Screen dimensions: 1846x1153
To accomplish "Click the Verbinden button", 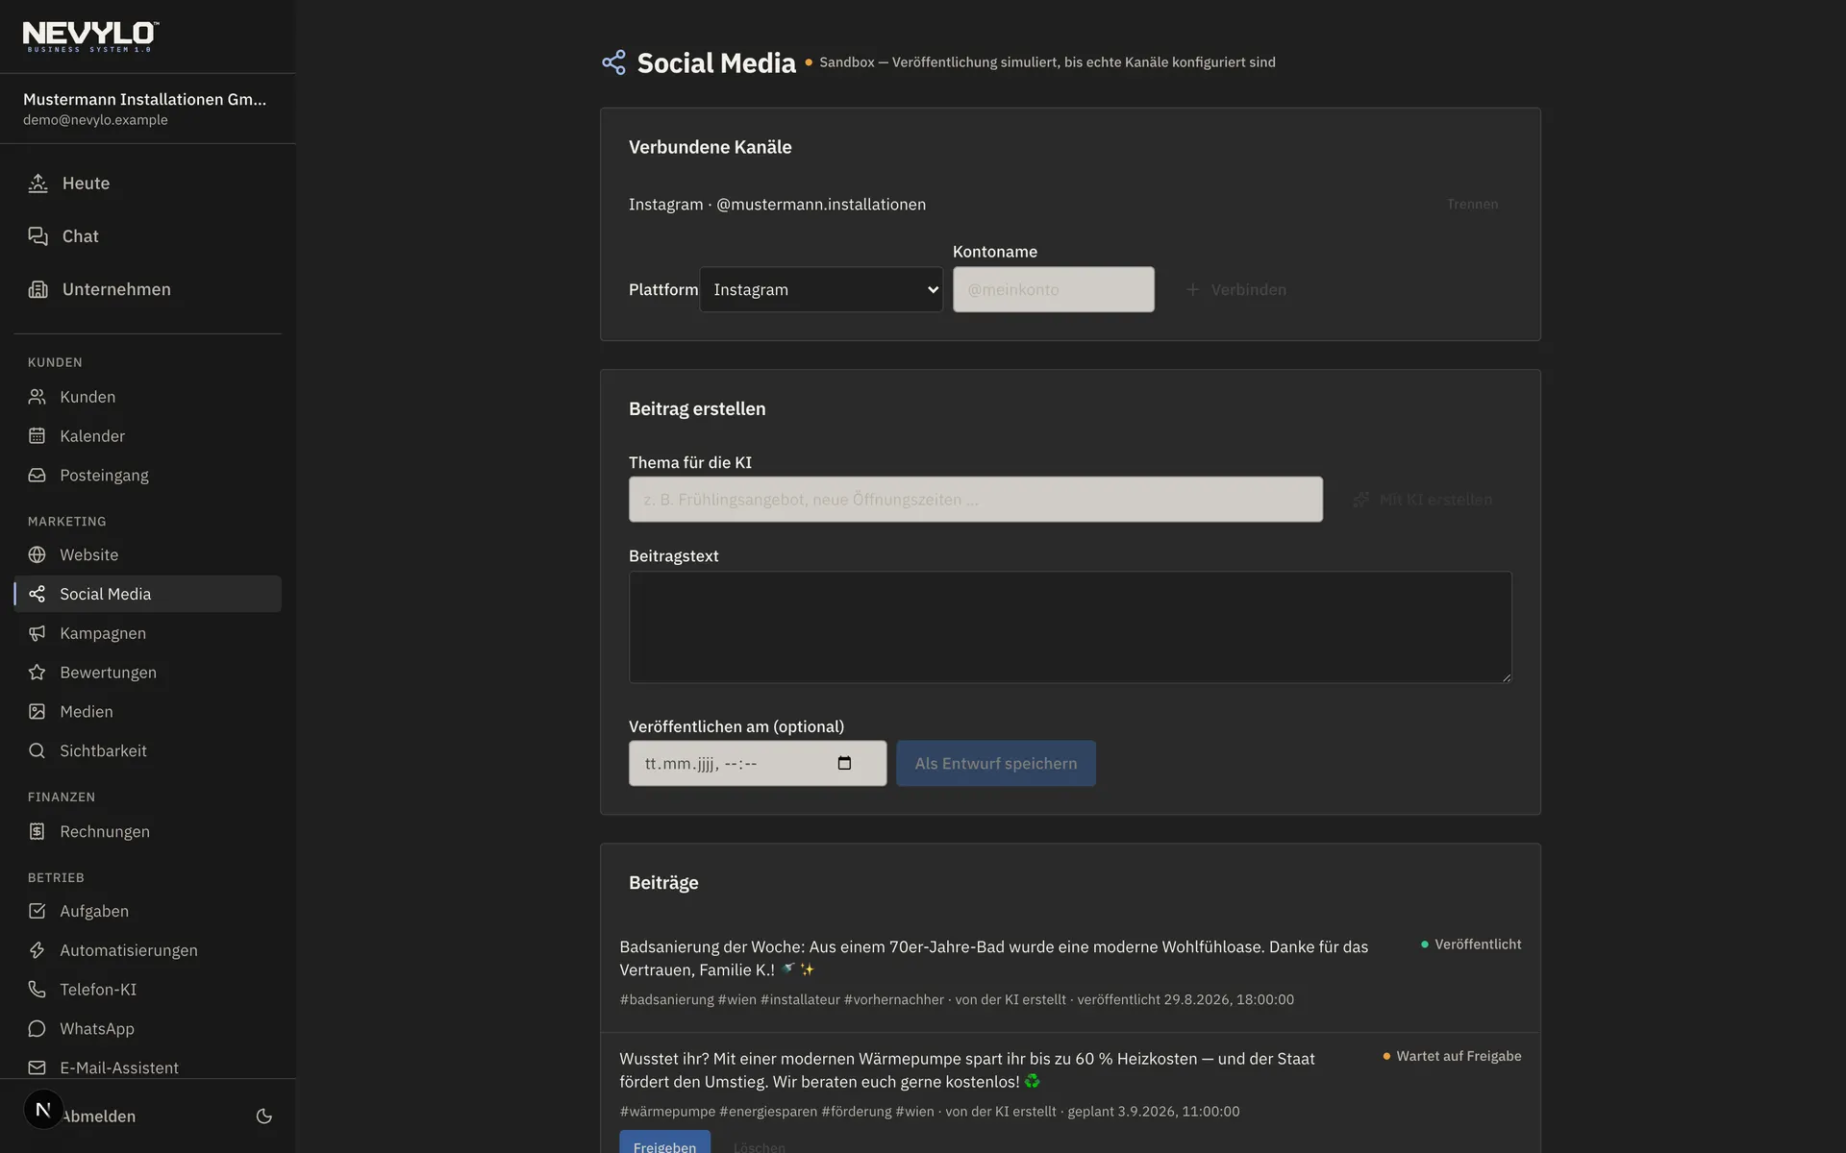I will click(x=1235, y=289).
